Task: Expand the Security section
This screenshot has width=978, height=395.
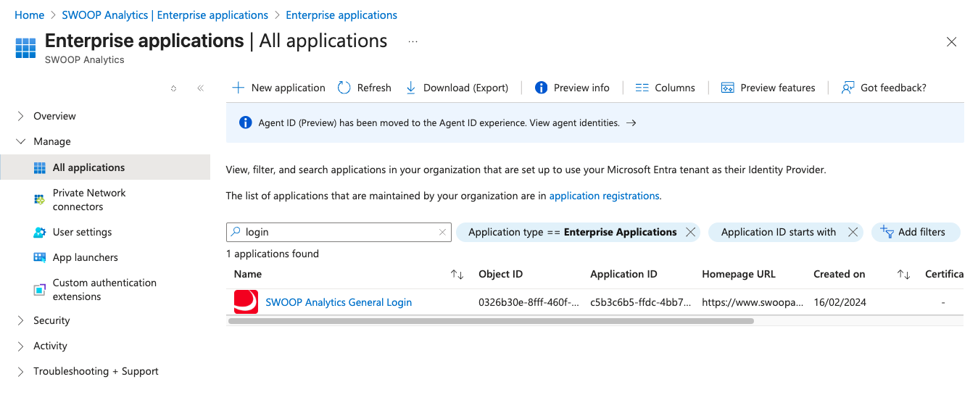Action: click(43, 320)
